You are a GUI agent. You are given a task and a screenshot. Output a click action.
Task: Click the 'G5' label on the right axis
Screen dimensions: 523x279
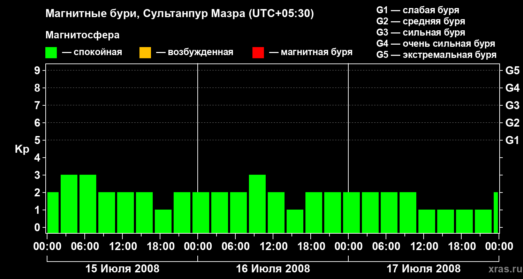click(x=512, y=70)
